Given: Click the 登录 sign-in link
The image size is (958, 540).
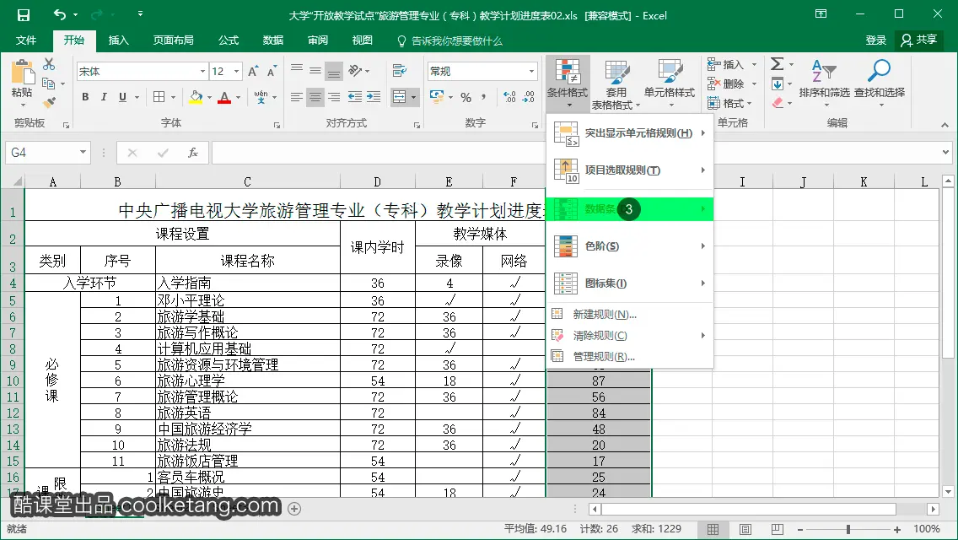Looking at the screenshot, I should (875, 40).
